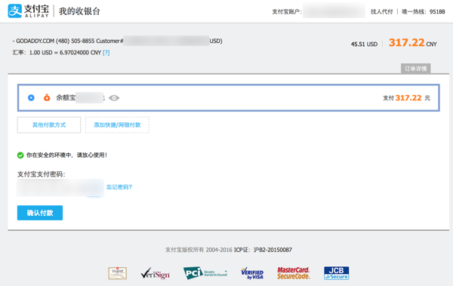
Task: Click the MasterCard SecureCode badge
Action: coord(294,273)
